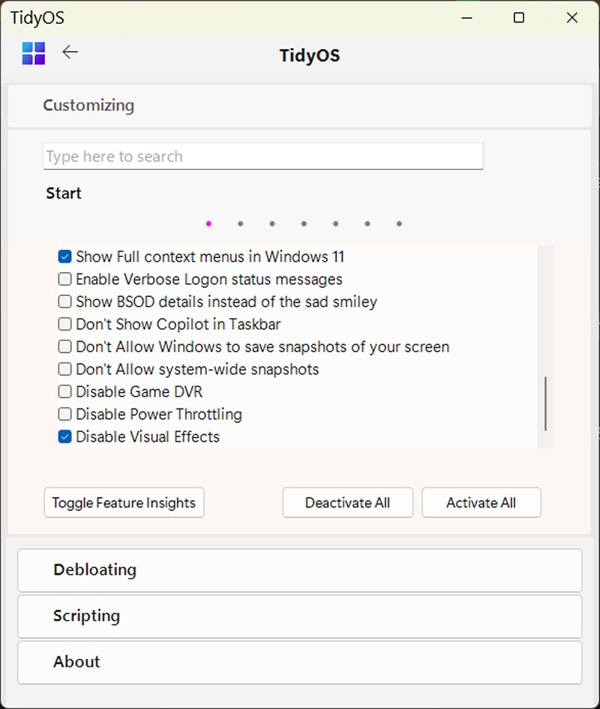Check Don't Show Copilot in Taskbar
The image size is (600, 709).
coord(65,325)
